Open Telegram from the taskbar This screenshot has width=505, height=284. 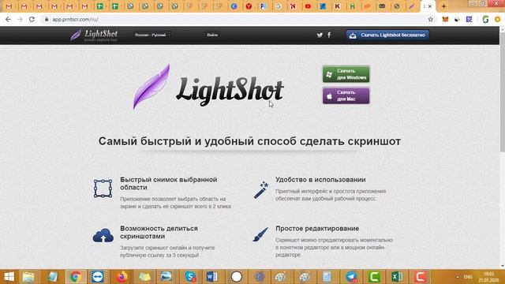352,277
